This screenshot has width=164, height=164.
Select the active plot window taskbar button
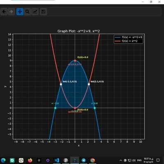pyautogui.click(x=75, y=160)
